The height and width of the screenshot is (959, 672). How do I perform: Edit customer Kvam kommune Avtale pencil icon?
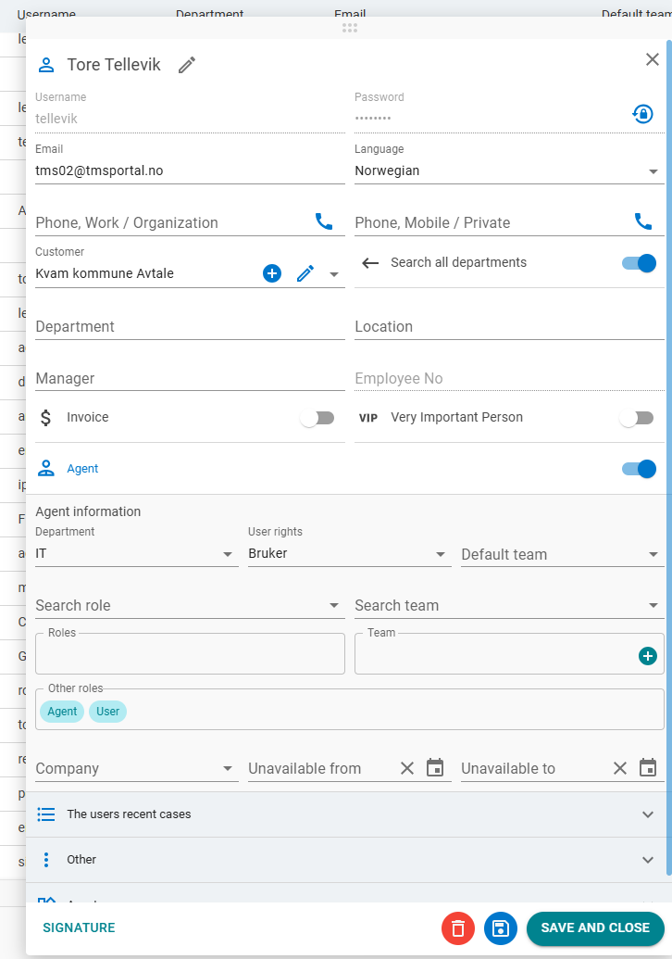tap(305, 273)
